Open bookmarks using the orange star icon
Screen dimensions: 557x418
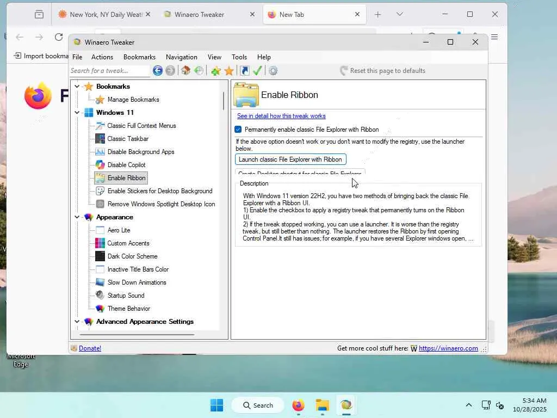[x=229, y=71]
